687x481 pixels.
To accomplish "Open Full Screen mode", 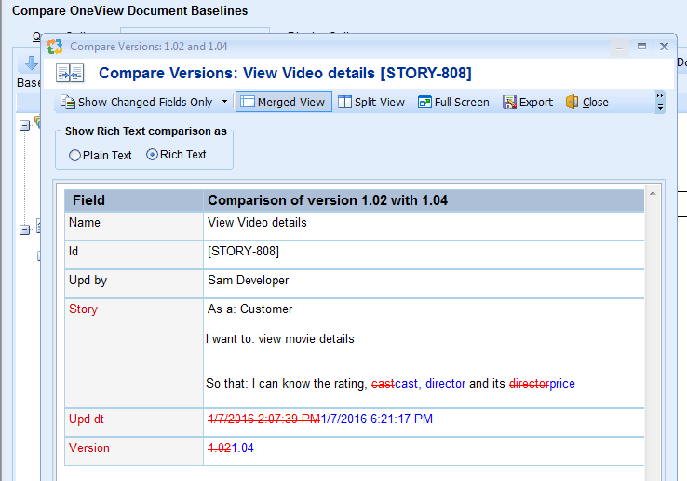I will (x=453, y=103).
